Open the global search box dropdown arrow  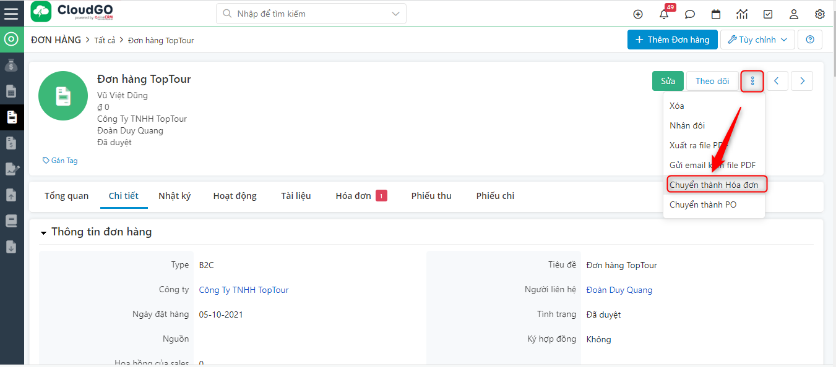(395, 14)
